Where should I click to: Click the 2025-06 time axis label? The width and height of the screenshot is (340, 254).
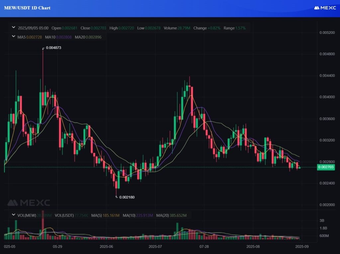106,247
